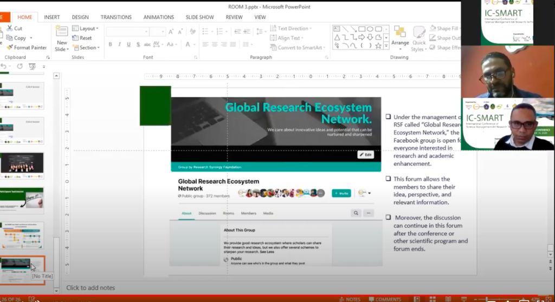Click the Reset slide button

pyautogui.click(x=82, y=38)
